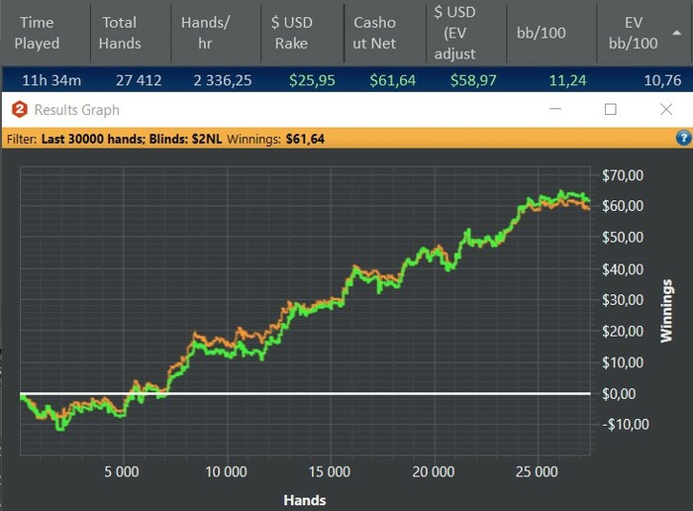This screenshot has height=511, width=693.
Task: Click the 20 000 x-axis label
Action: pos(434,471)
